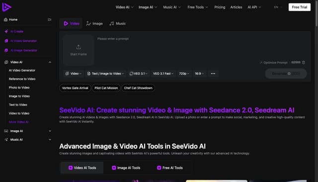The image size is (318, 182).
Task: Open the VEO 3.1 model dropdown
Action: click(x=139, y=74)
